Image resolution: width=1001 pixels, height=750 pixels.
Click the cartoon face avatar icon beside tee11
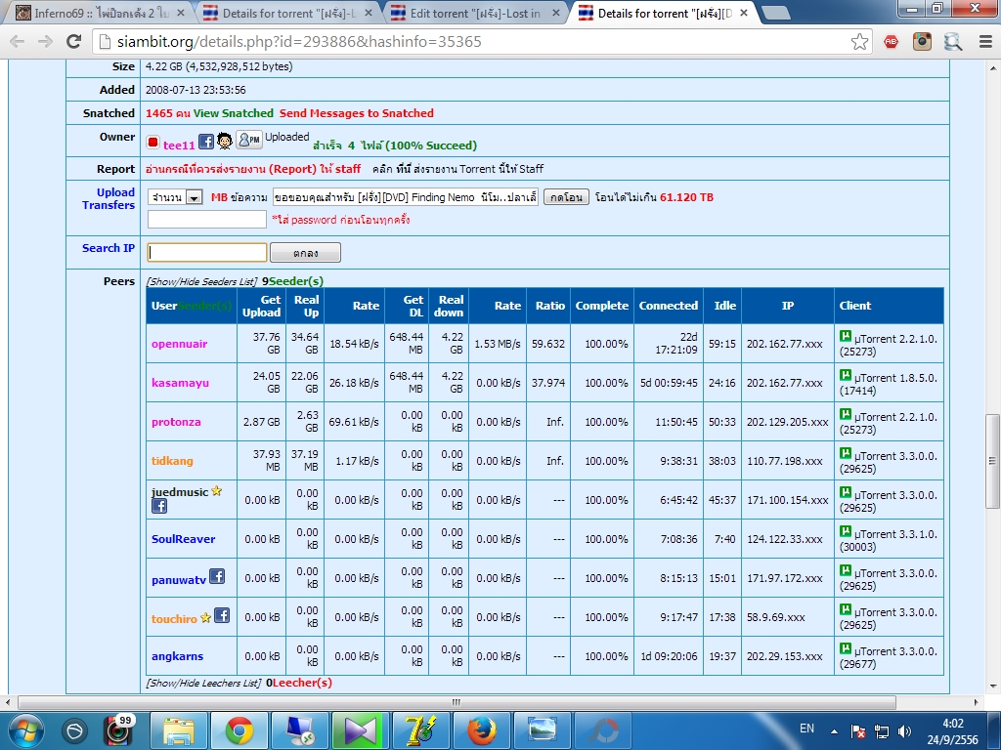pyautogui.click(x=224, y=141)
